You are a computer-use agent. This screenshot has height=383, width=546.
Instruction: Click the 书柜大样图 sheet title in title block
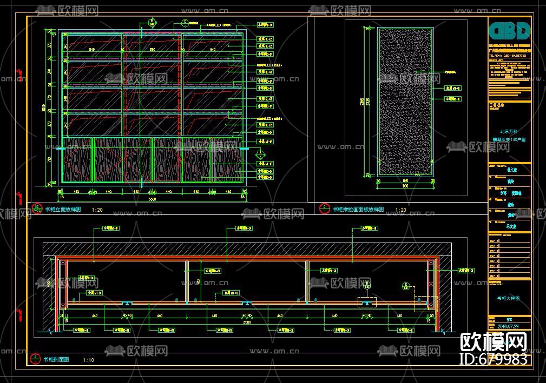click(x=509, y=298)
